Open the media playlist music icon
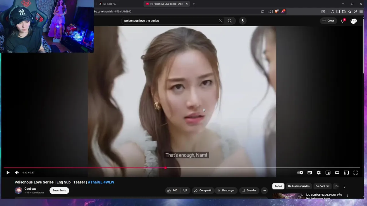The width and height of the screenshot is (367, 206). pyautogui.click(x=332, y=11)
